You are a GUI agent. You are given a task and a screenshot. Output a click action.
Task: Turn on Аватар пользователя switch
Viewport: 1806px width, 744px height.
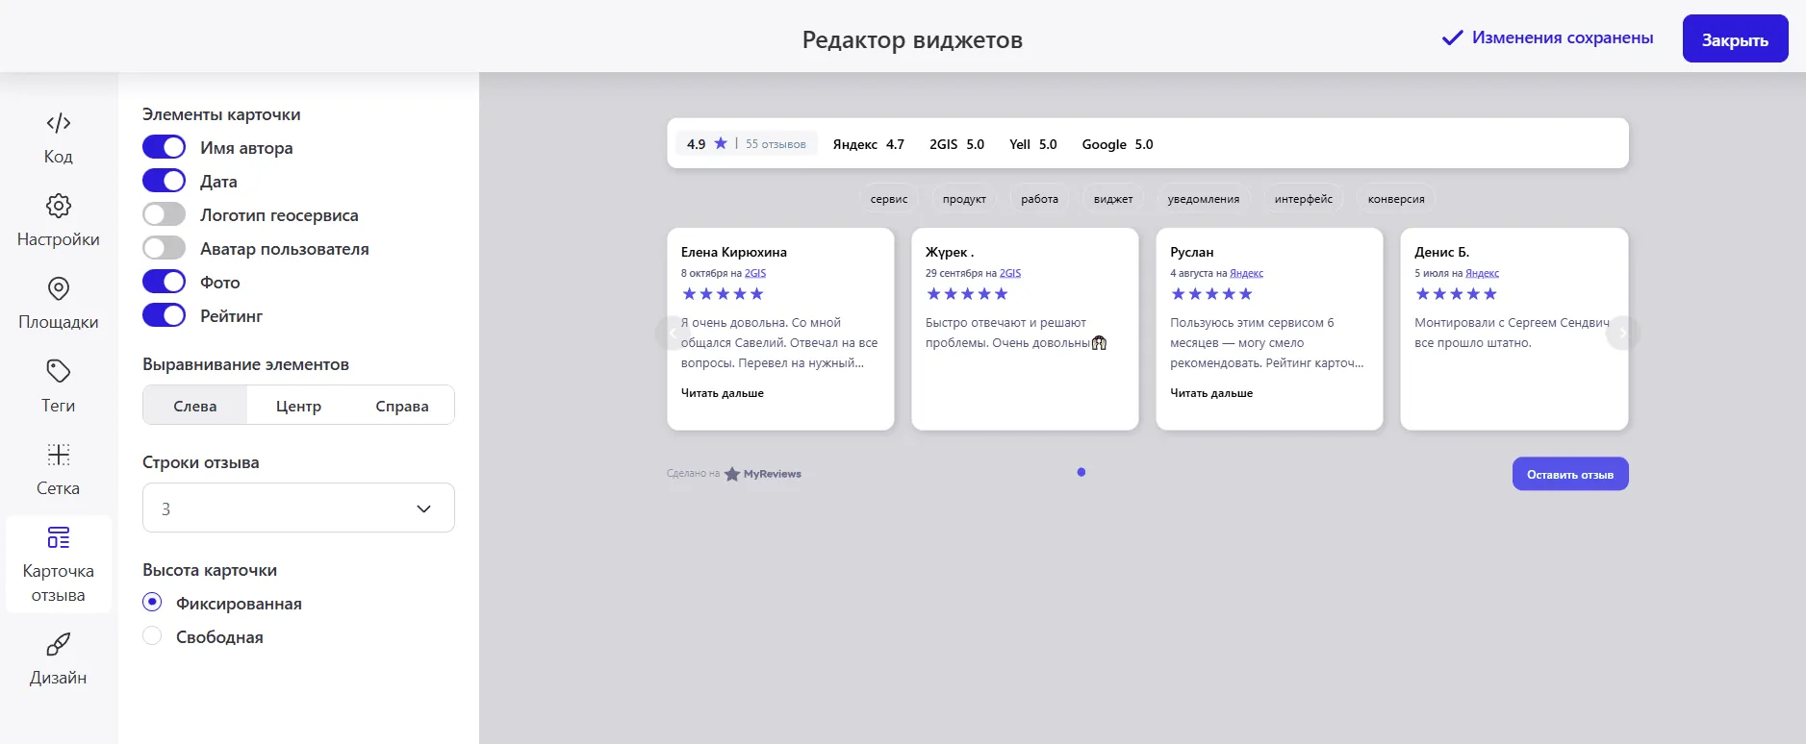[164, 248]
